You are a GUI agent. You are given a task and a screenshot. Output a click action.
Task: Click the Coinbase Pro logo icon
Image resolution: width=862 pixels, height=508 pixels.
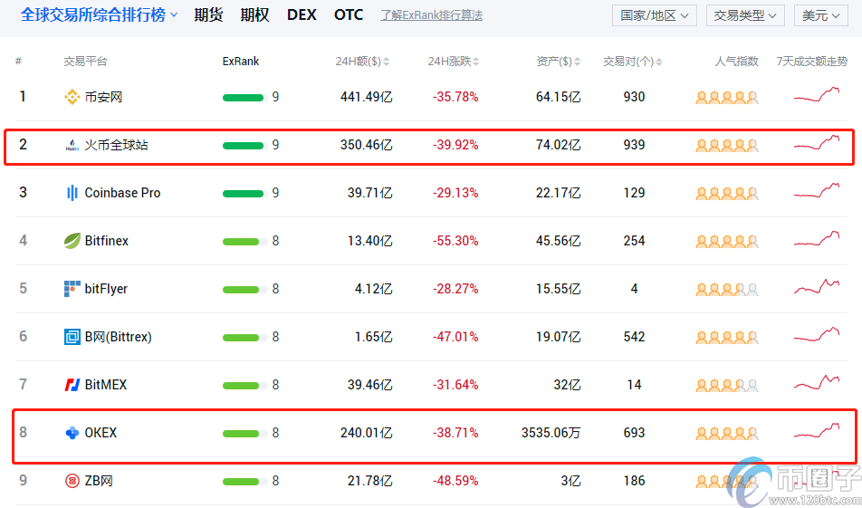coord(72,193)
